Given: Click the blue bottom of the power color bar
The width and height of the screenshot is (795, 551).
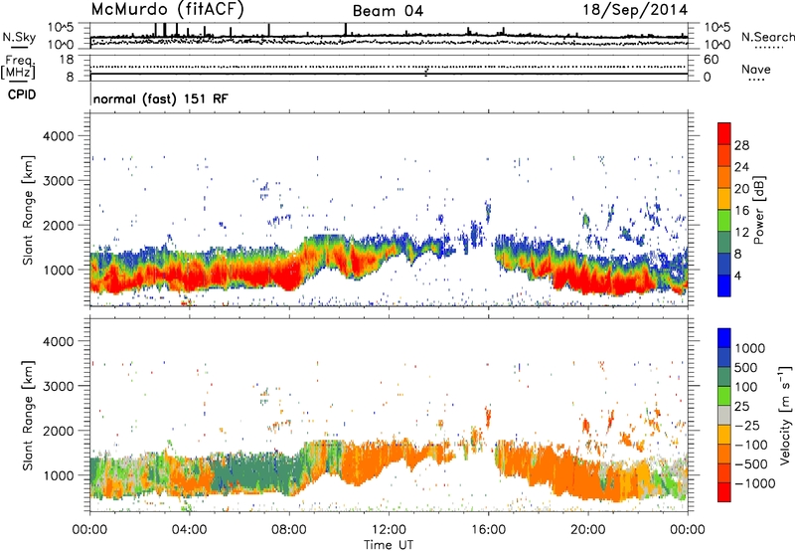Looking at the screenshot, I should [x=724, y=285].
